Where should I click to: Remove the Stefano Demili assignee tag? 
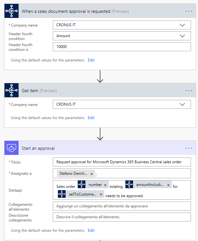91,174
